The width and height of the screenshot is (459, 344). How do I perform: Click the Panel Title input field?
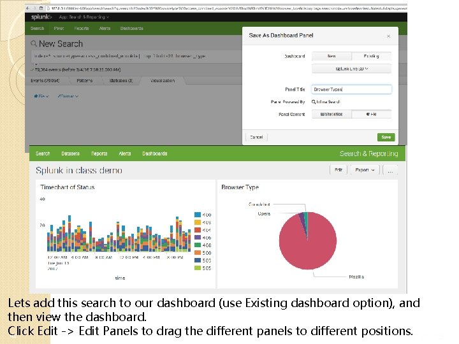[x=351, y=89]
